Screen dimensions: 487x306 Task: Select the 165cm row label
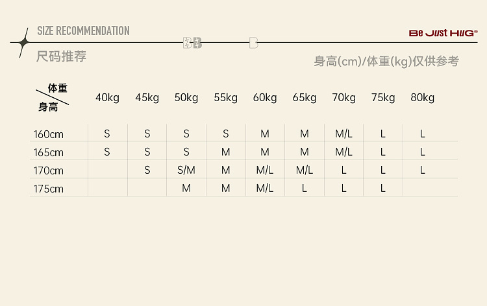pos(49,152)
